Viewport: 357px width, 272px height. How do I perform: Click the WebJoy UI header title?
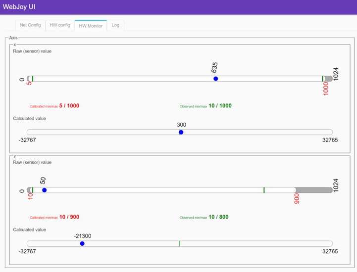[x=19, y=7]
